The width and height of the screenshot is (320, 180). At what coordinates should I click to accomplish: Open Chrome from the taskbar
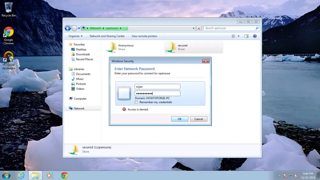tap(64, 176)
